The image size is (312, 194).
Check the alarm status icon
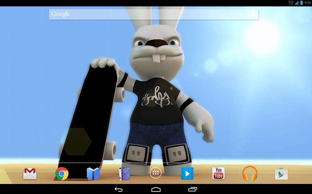[291, 3]
